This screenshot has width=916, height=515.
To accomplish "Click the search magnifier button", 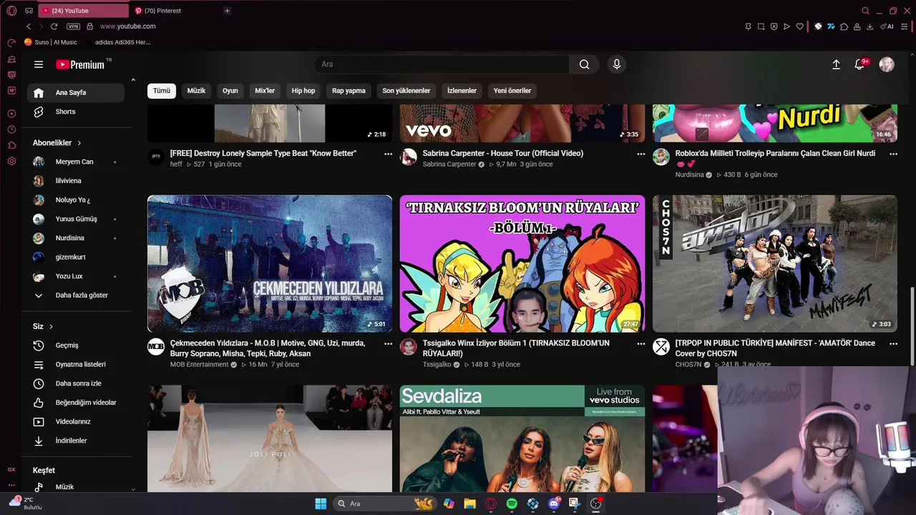I will click(585, 64).
